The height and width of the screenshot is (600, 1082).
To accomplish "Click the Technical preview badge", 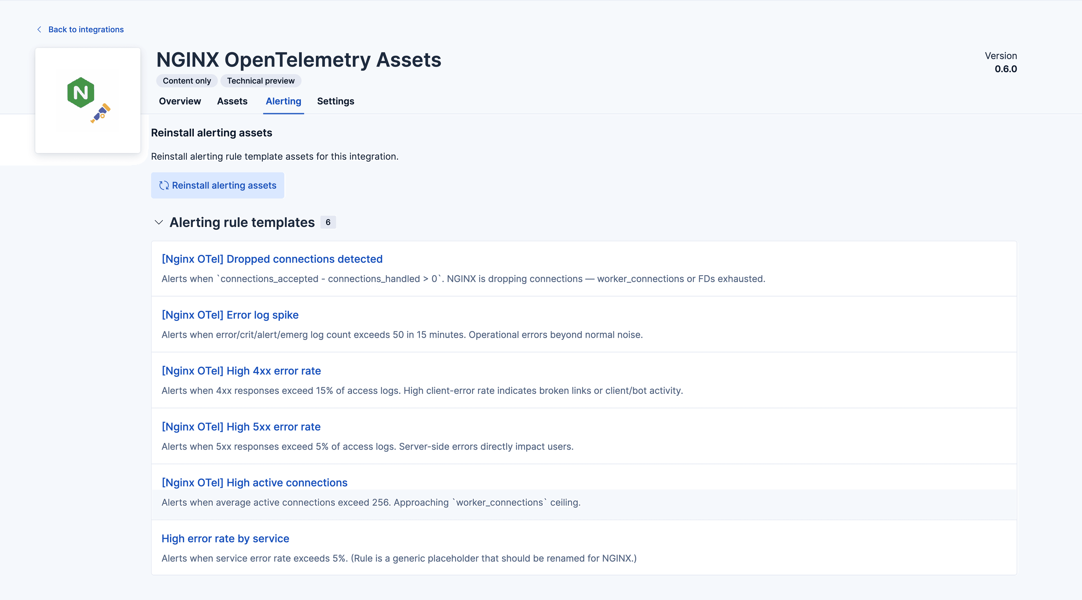I will tap(261, 81).
